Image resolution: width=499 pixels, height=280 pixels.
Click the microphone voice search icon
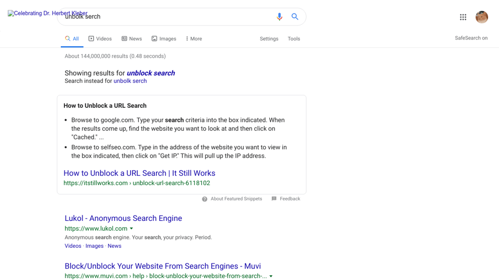(x=279, y=17)
